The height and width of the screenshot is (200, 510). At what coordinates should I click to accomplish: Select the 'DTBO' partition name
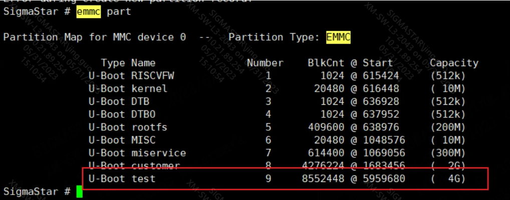pos(144,114)
